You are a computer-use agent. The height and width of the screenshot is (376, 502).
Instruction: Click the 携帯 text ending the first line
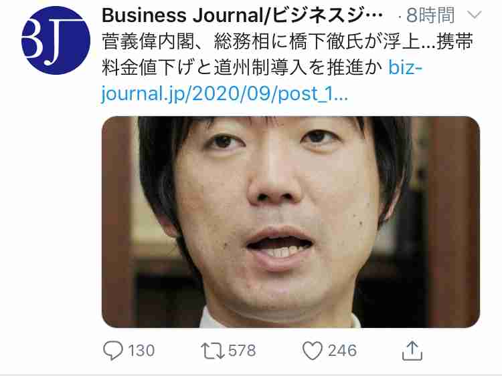(454, 41)
